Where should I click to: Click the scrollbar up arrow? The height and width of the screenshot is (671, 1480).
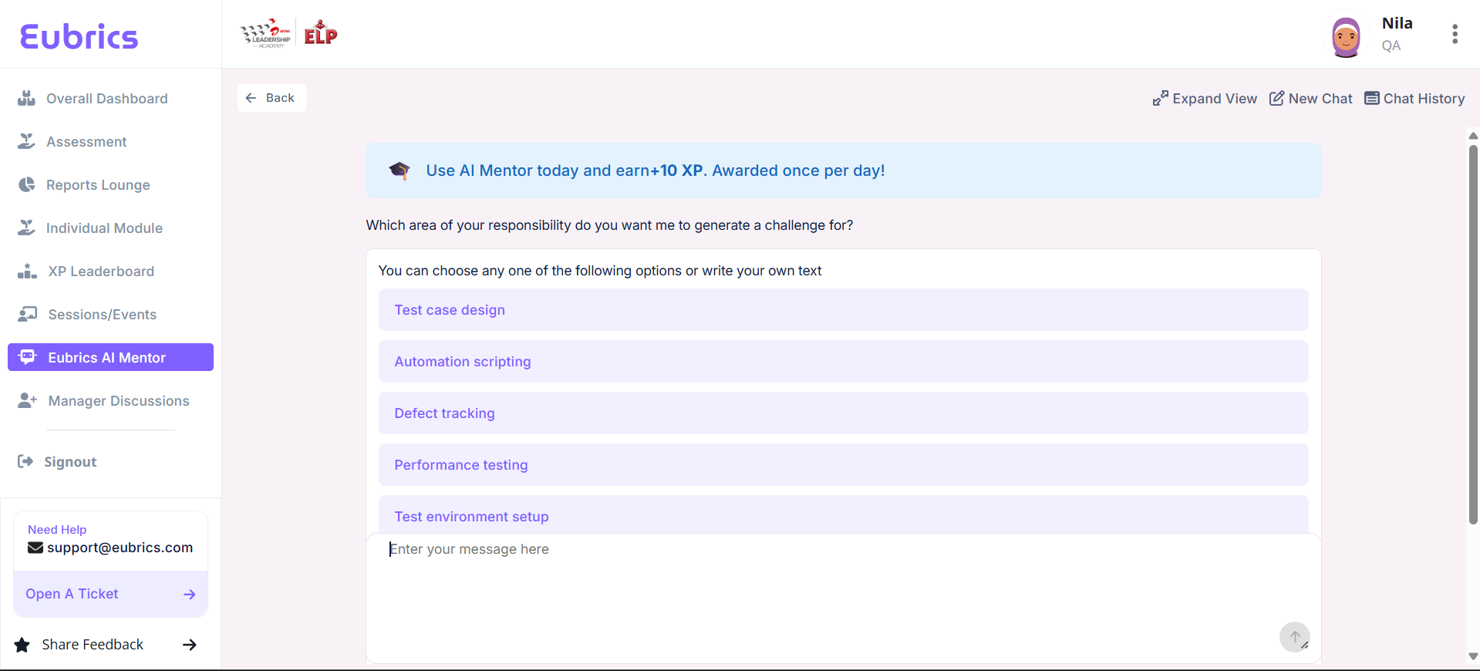point(1473,136)
